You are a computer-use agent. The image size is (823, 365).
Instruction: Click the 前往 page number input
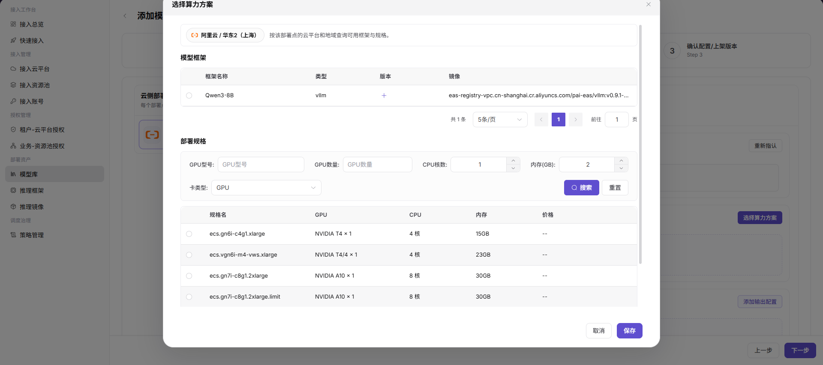617,120
